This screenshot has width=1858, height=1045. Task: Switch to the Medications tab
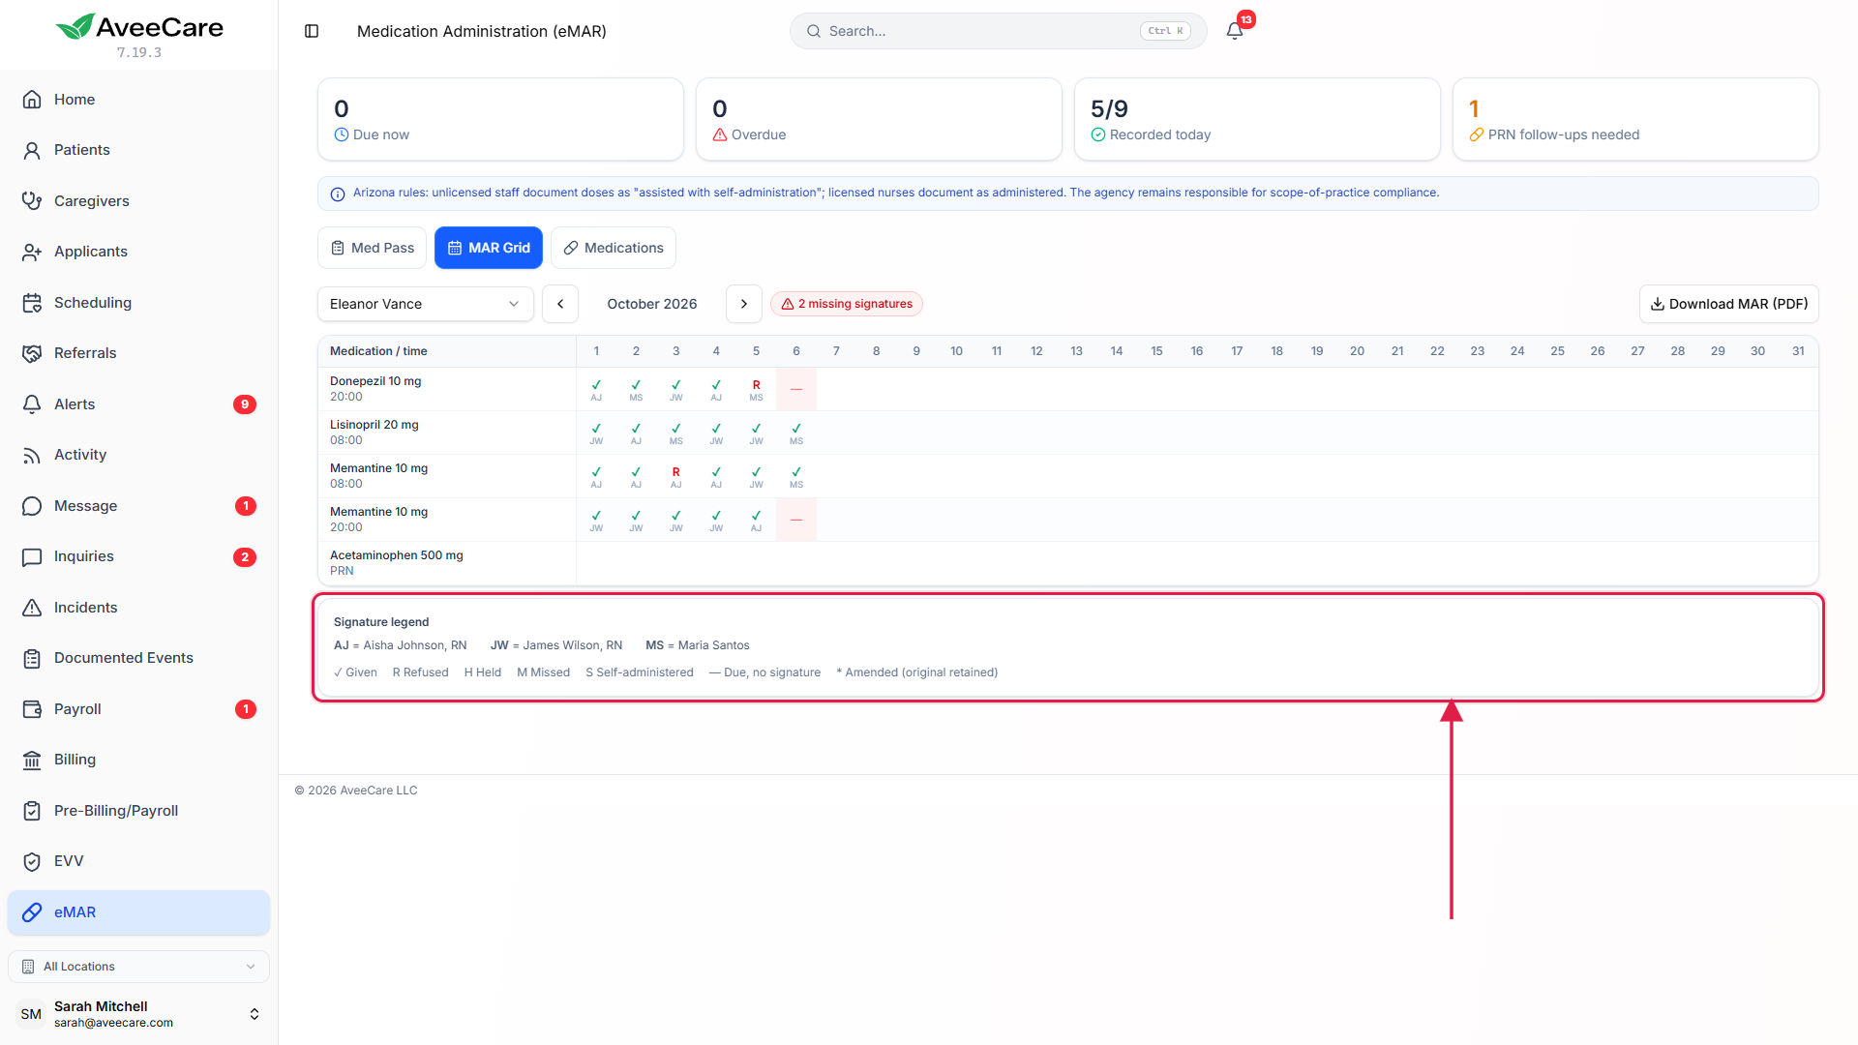point(614,248)
